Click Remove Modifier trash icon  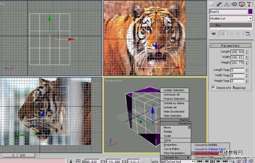tap(238, 34)
